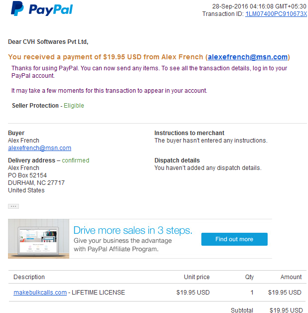The image size is (308, 313).
Task: Click alexefrench@msn.com in the payment headline
Action: tap(248, 57)
